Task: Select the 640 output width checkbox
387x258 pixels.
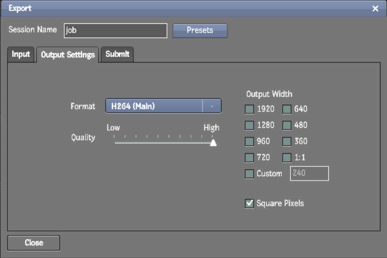Action: (287, 109)
